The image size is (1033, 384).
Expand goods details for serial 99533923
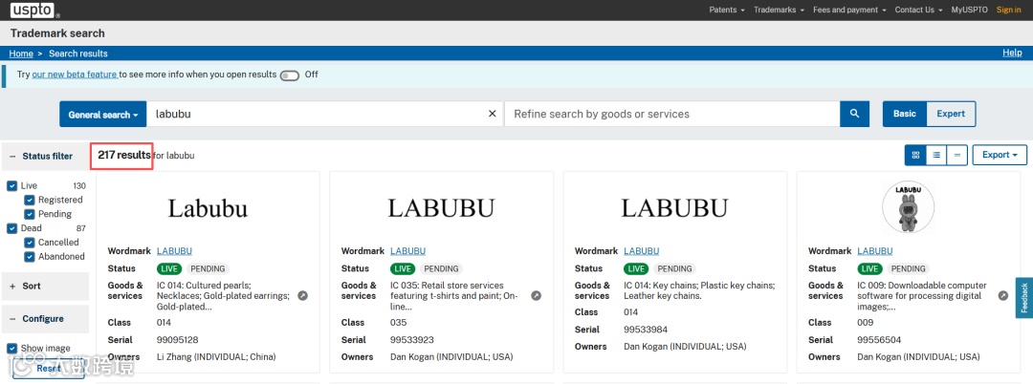tap(537, 296)
